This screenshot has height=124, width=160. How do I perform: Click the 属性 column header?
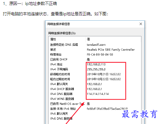coord(53,39)
